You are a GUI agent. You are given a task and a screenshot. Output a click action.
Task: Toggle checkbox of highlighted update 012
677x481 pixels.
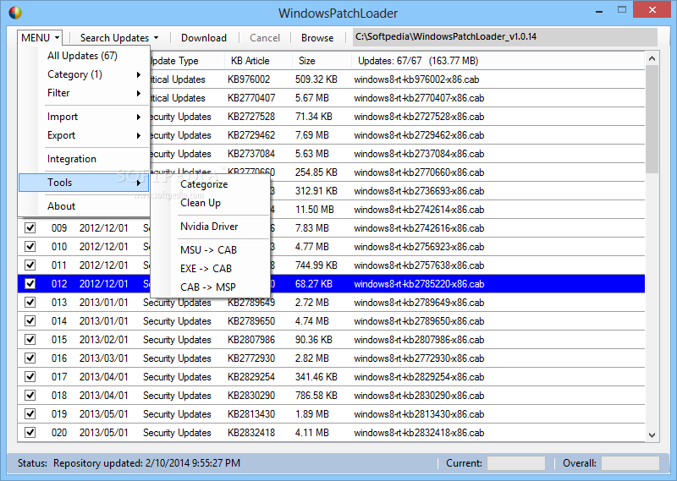pos(30,283)
